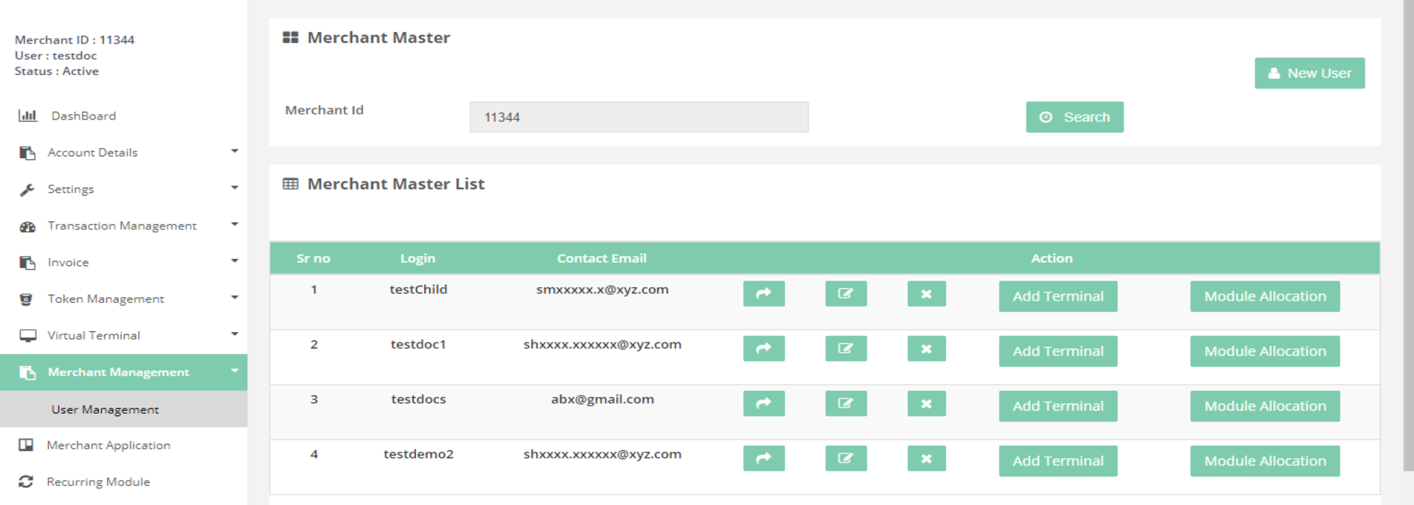Expand the Settings sidebar dropdown arrow
Screen dimensions: 1414x505
point(235,188)
